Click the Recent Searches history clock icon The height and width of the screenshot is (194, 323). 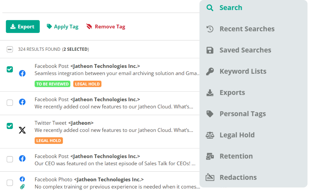click(210, 29)
